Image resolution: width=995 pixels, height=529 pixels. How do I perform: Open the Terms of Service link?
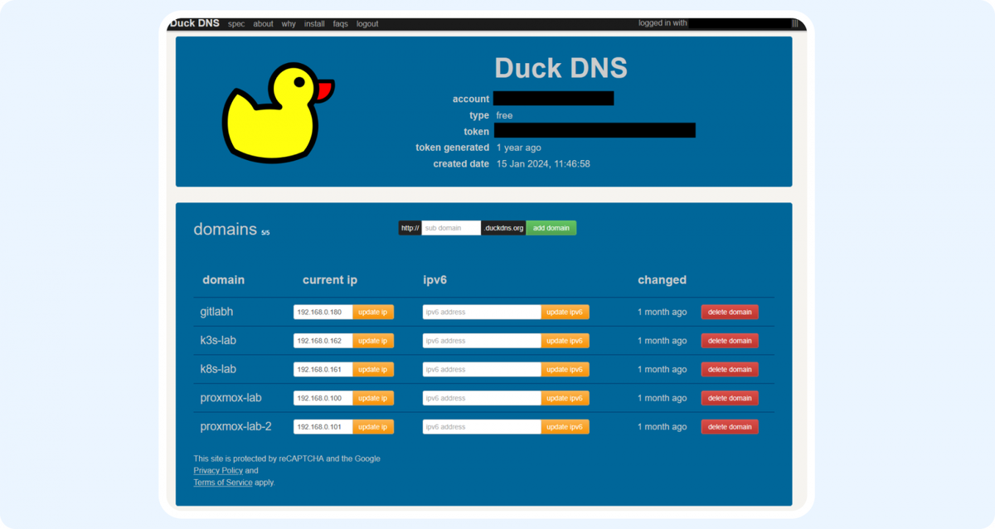(x=223, y=483)
